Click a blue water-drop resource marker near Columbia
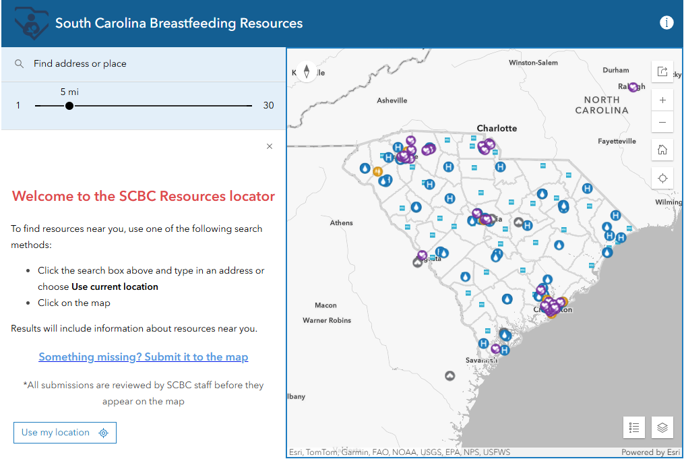This screenshot has height=459, width=684. [x=472, y=220]
